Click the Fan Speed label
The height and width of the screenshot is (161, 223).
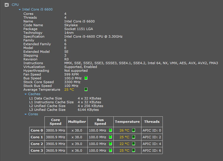(x=32, y=74)
